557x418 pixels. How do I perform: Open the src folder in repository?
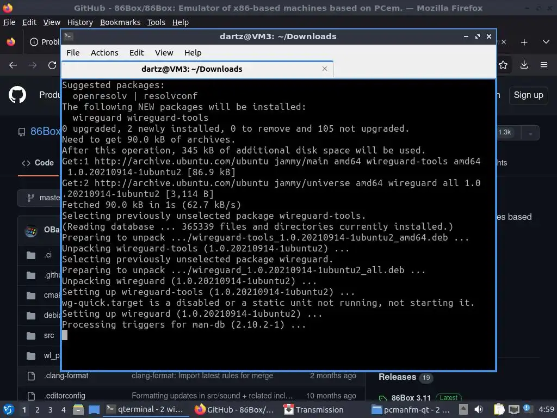tap(49, 335)
